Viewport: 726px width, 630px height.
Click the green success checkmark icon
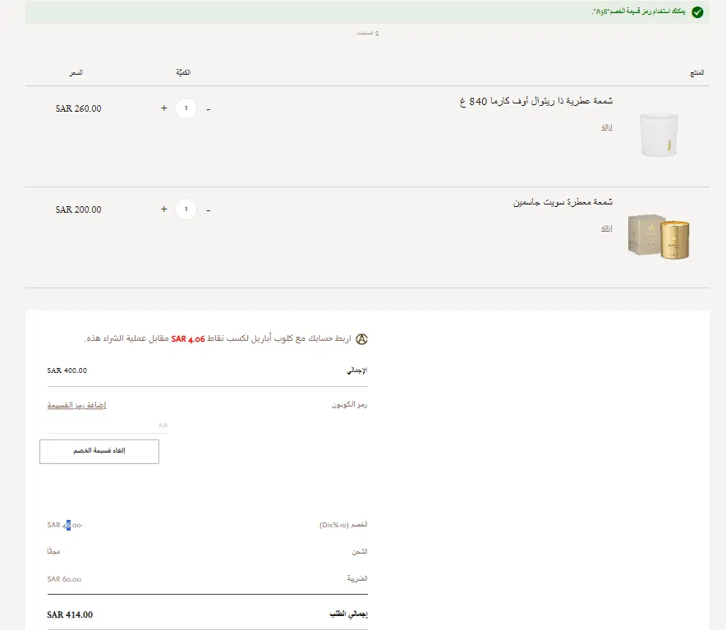[x=697, y=12]
